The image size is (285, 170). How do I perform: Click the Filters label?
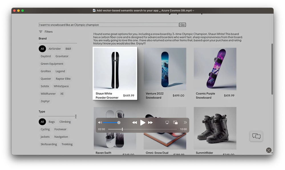pos(48,32)
